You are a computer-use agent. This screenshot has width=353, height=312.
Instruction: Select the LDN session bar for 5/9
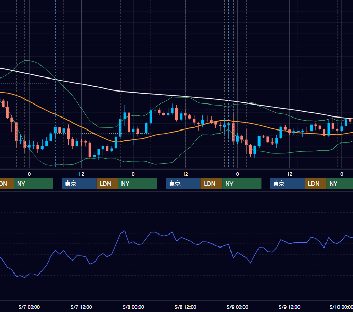316,184
